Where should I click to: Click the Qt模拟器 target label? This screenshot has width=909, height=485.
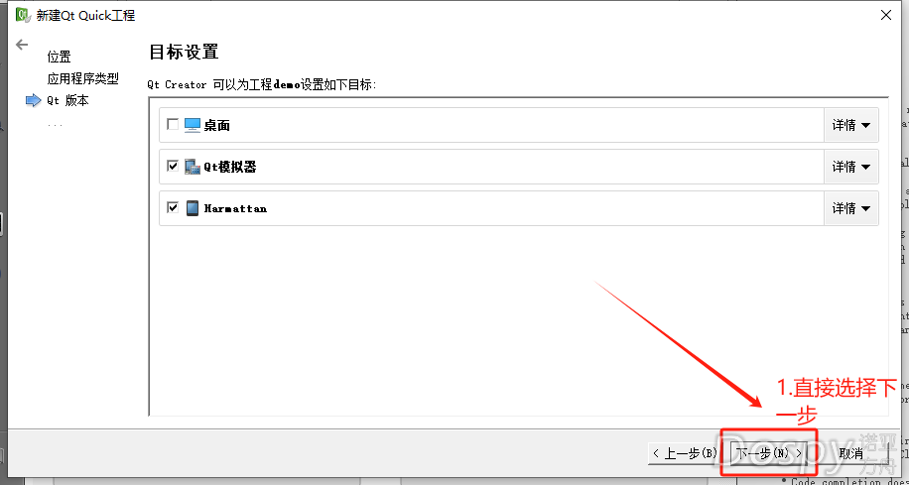230,167
